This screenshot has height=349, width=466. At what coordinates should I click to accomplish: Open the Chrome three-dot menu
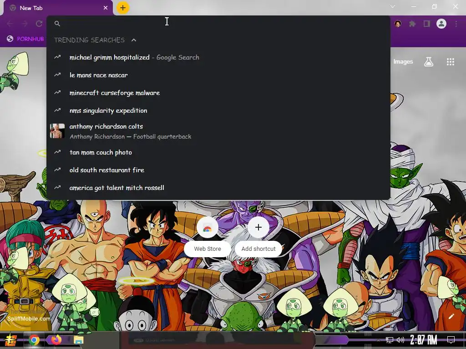[456, 24]
